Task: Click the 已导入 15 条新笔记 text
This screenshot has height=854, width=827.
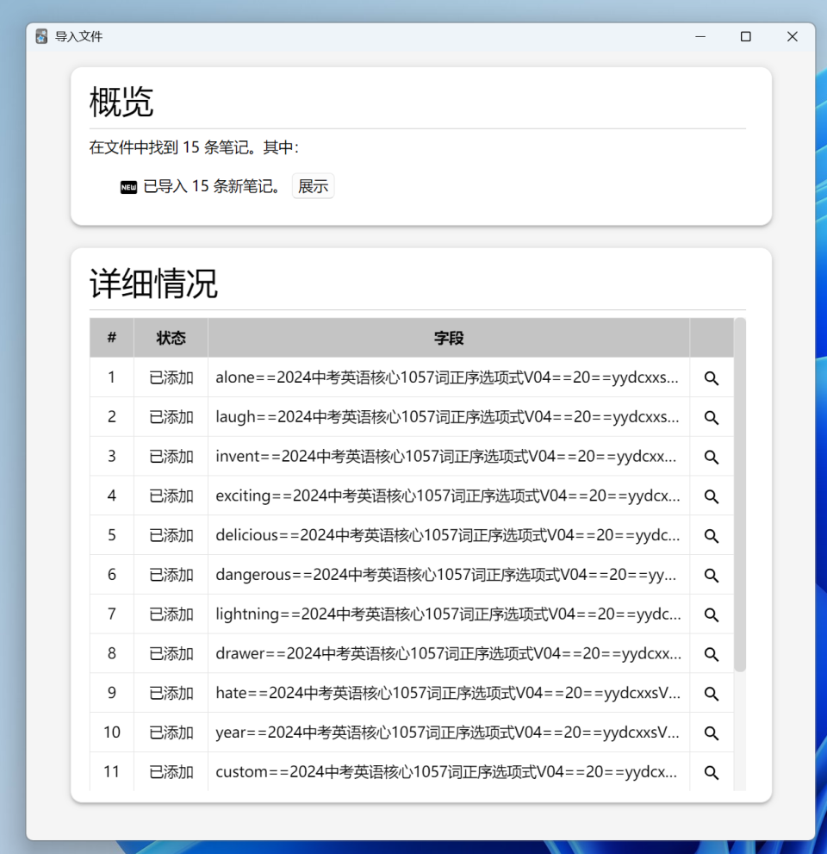Action: [x=213, y=186]
